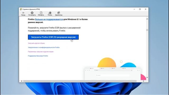Screen dimensions: 169x95
Task: Click the Загрузить Firefox ESR download button
Action: click(x=53, y=37)
